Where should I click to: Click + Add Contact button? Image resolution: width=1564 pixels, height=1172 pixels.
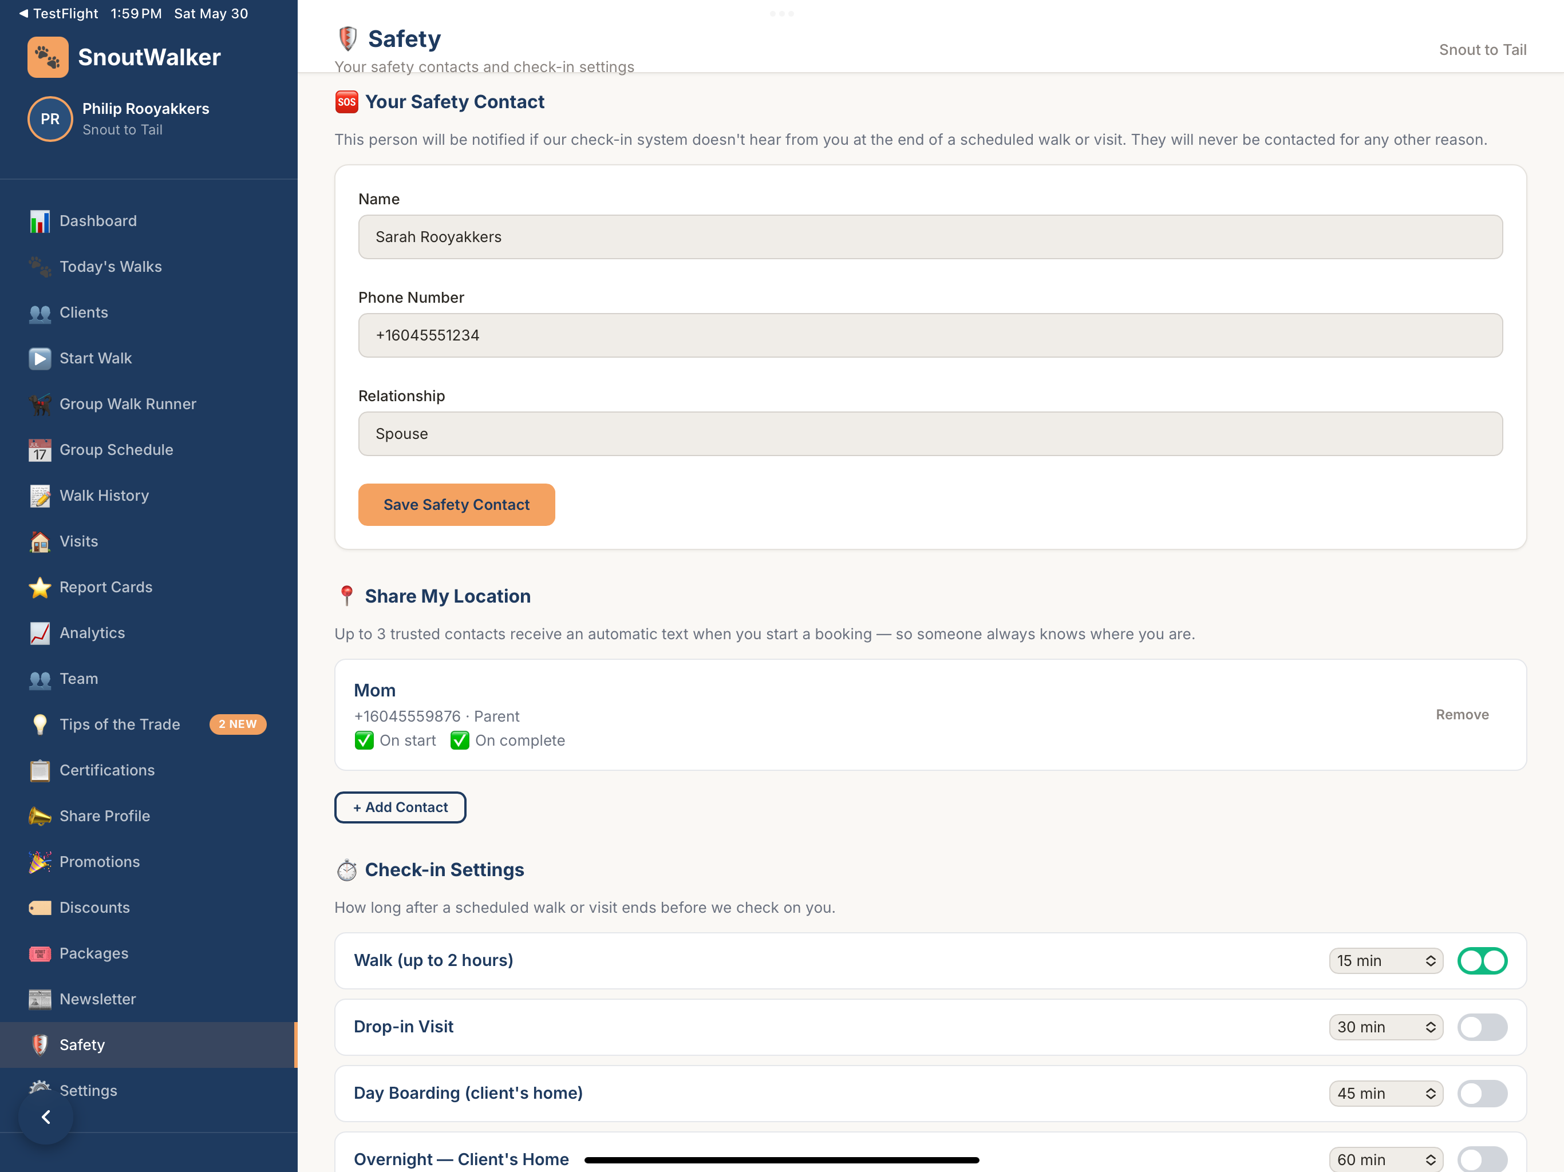400,807
